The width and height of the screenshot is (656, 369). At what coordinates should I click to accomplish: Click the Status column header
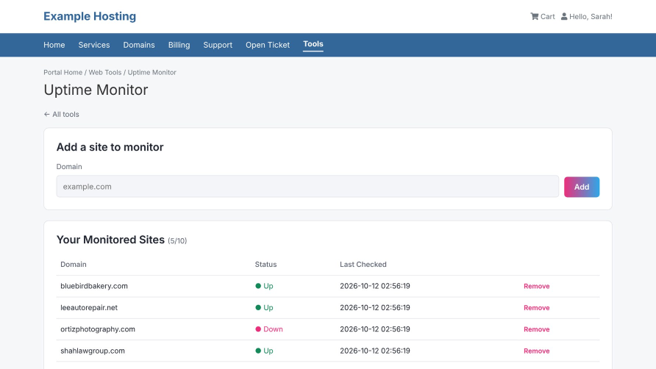pos(265,265)
